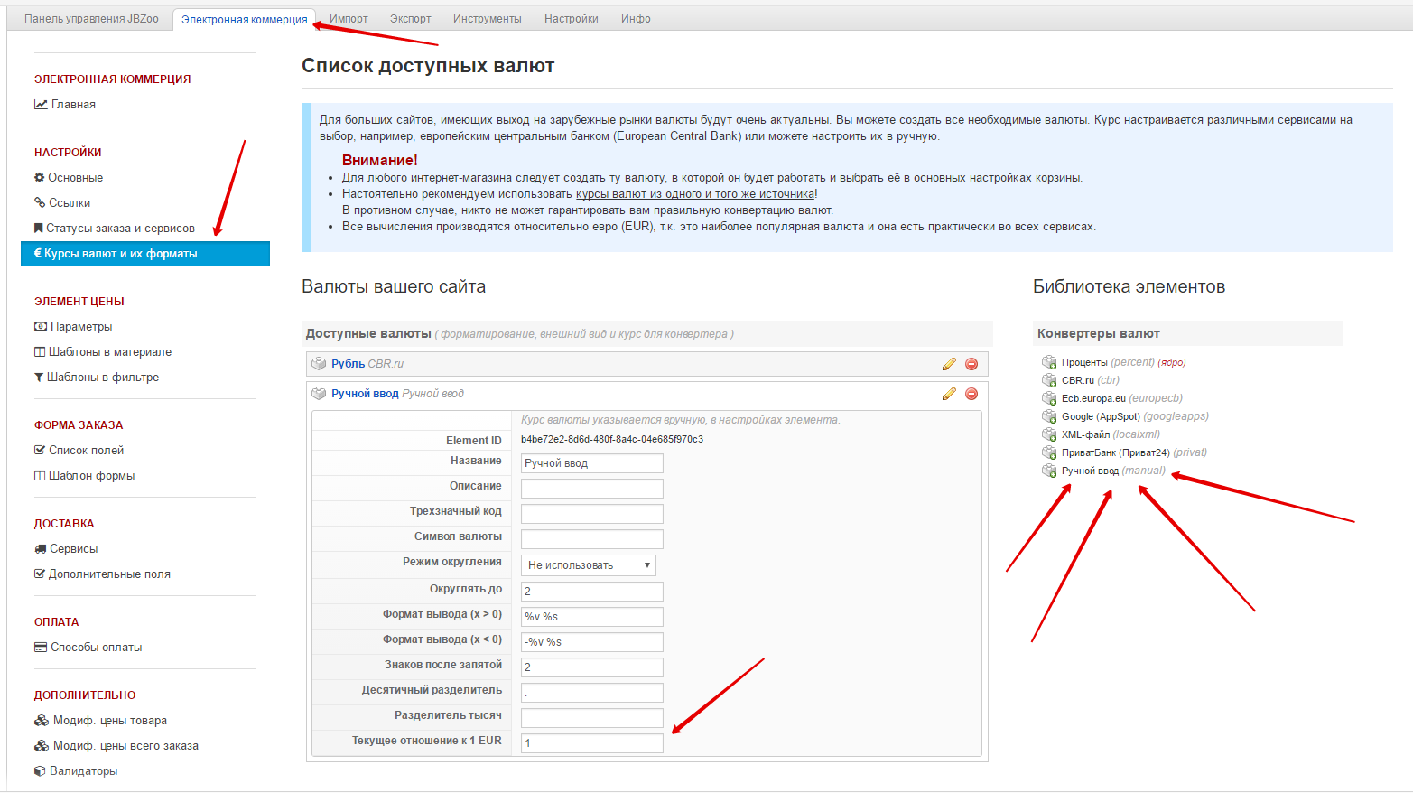Click the add icon beside ПриватБанк converter
Viewport: 1413px width, 793px height.
coord(1049,452)
